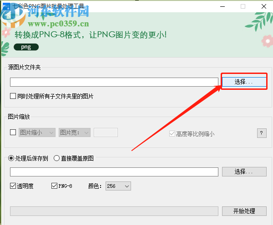Image resolution: width=273 pixels, height=225 pixels.
Task: Minimize the window
Action: pos(222,7)
